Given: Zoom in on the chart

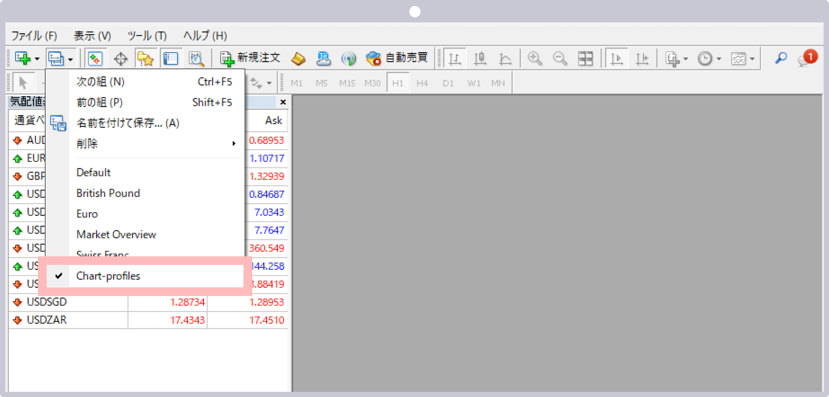Looking at the screenshot, I should 535,57.
